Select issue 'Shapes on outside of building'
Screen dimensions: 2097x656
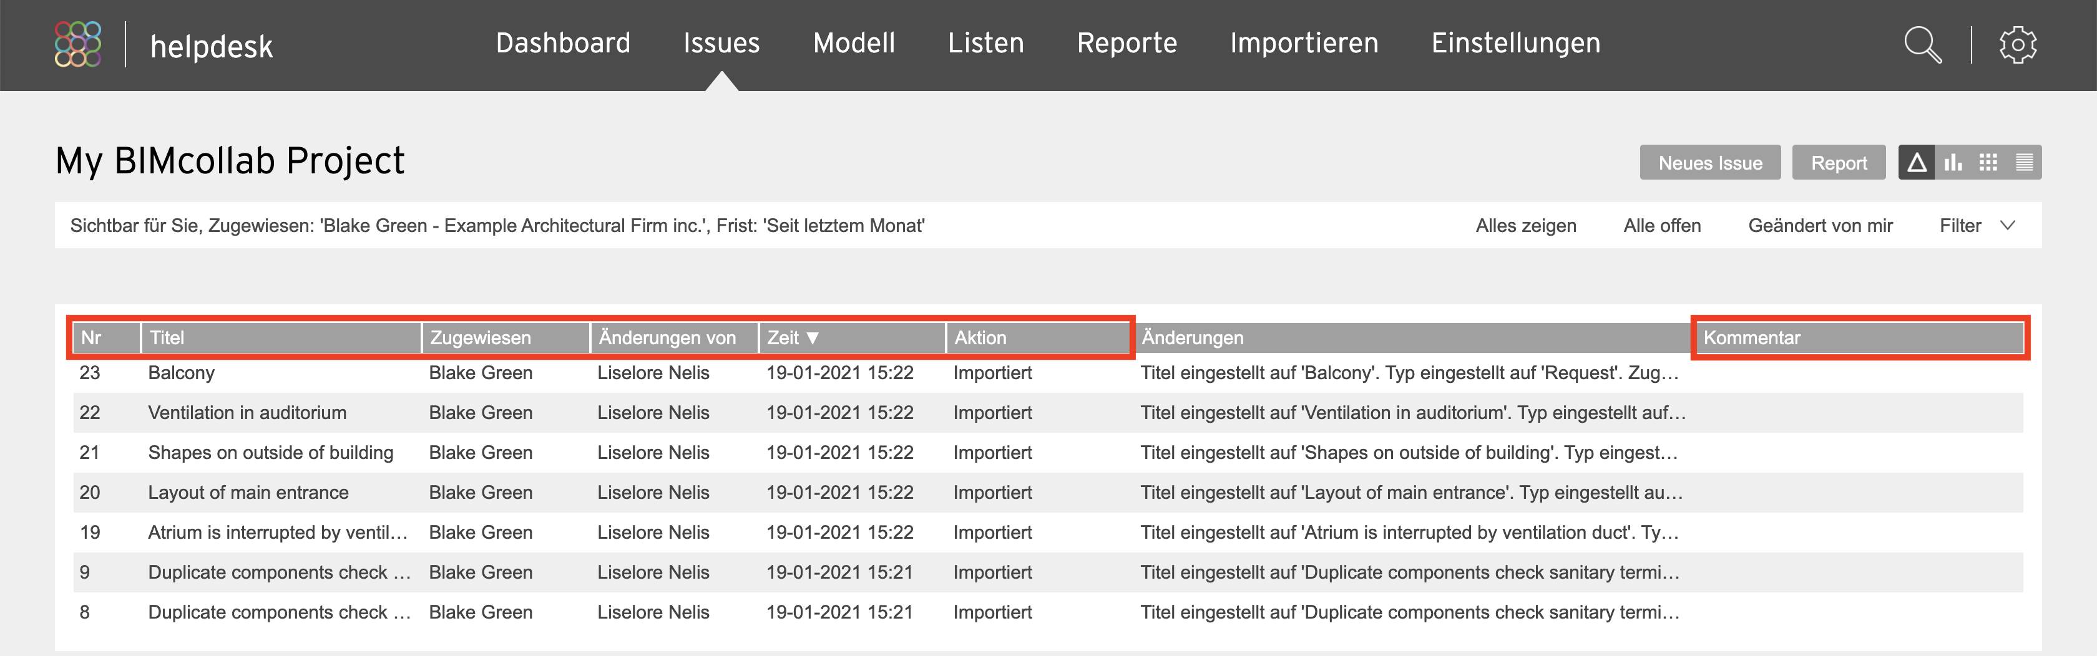(270, 452)
